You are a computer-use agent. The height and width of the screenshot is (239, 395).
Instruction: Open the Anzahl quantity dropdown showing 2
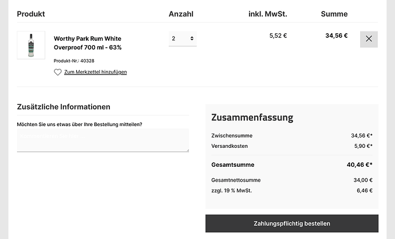click(183, 38)
